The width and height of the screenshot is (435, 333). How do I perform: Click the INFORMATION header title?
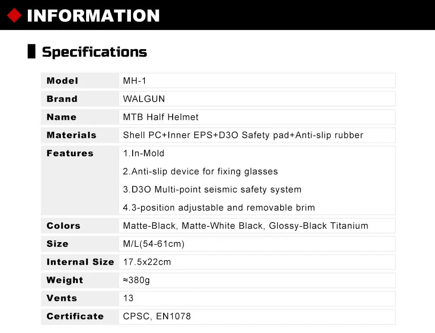(x=93, y=16)
